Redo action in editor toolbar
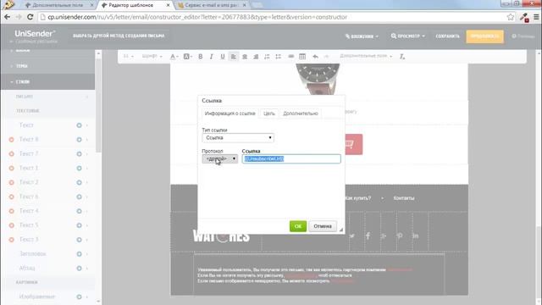Image resolution: width=542 pixels, height=305 pixels. click(326, 57)
